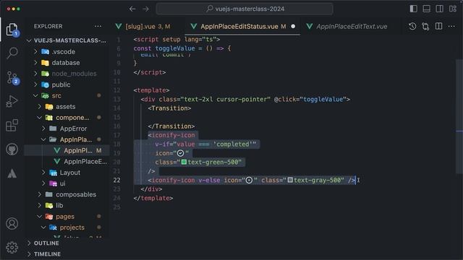Collapse the pages folder
The height and width of the screenshot is (260, 463).
coord(67,217)
